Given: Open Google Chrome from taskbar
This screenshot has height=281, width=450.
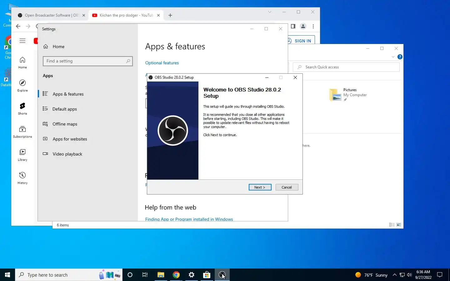Looking at the screenshot, I should click(x=176, y=275).
